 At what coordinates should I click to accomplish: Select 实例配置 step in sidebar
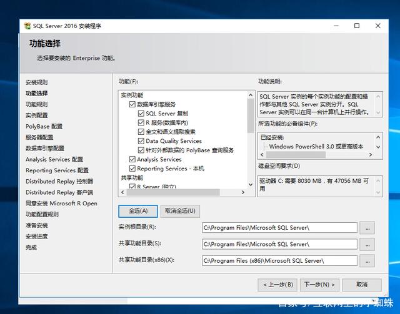click(x=37, y=115)
